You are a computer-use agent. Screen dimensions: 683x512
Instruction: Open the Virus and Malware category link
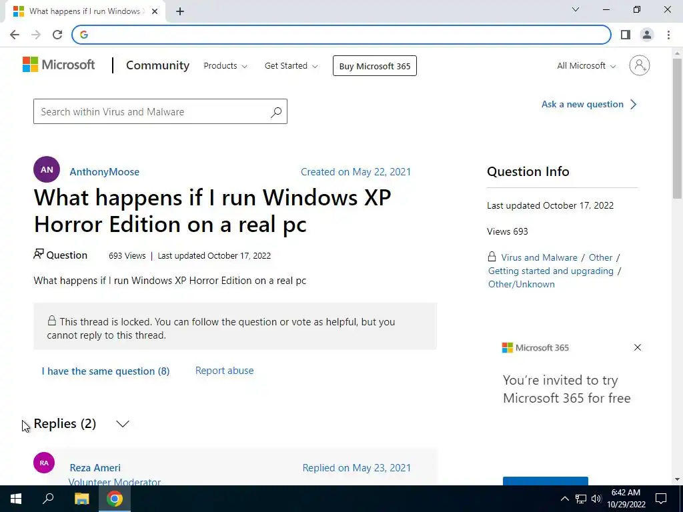(539, 257)
